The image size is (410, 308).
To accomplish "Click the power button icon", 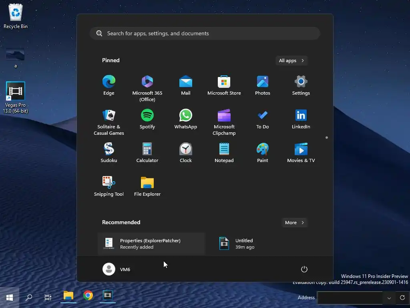I will tap(304, 269).
